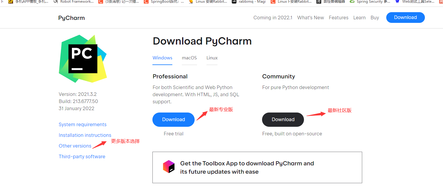This screenshot has height=190, width=443.
Task: Switch to the Linux download tab
Action: click(x=212, y=58)
